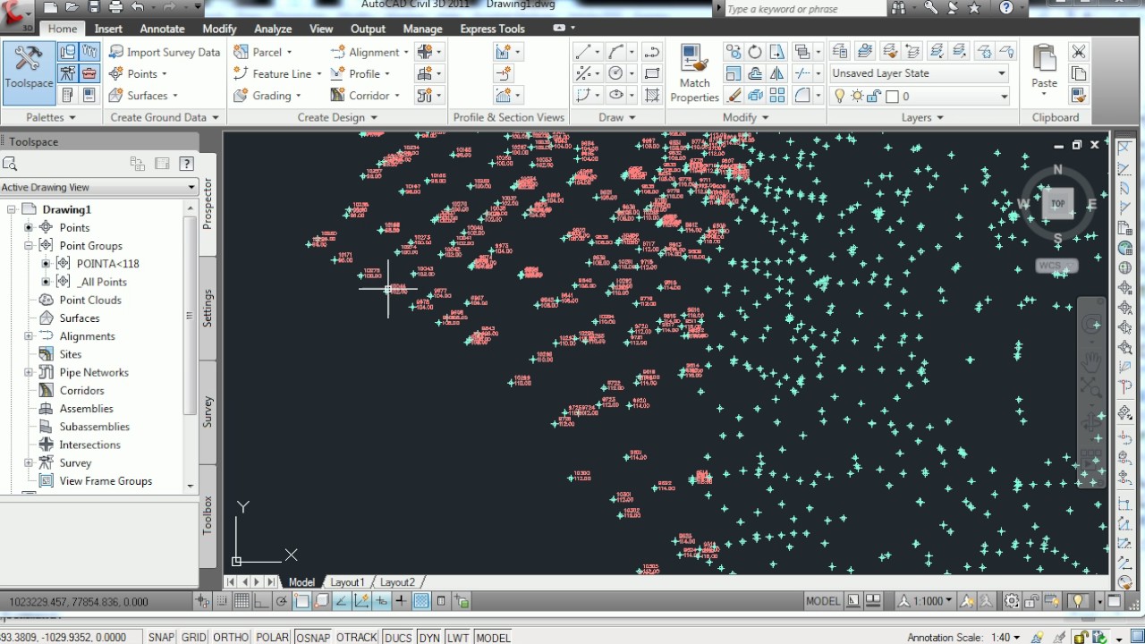The width and height of the screenshot is (1145, 644).
Task: Select the Rectangle draw tool
Action: 652,73
